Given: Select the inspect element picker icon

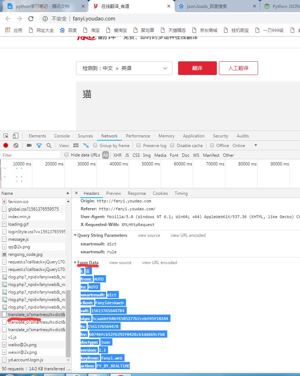Looking at the screenshot, I should (6, 136).
